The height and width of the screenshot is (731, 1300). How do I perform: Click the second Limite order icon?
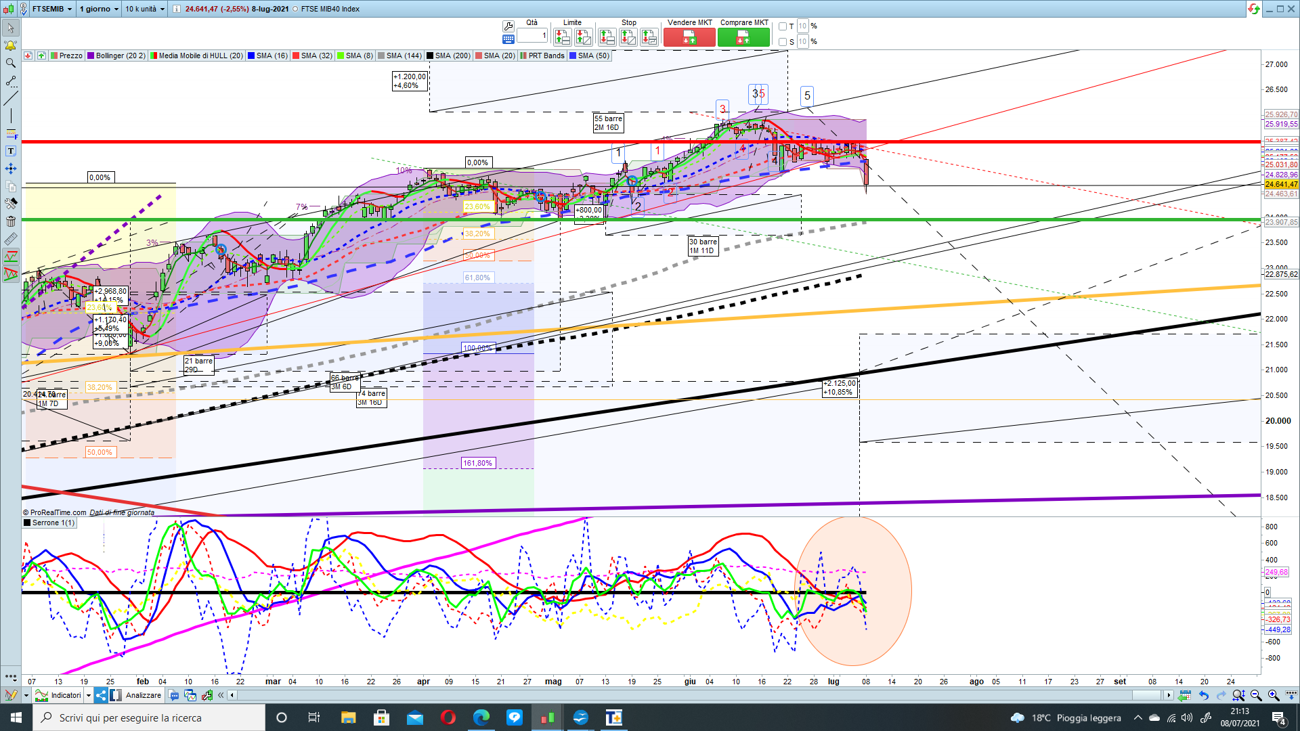[x=583, y=37]
